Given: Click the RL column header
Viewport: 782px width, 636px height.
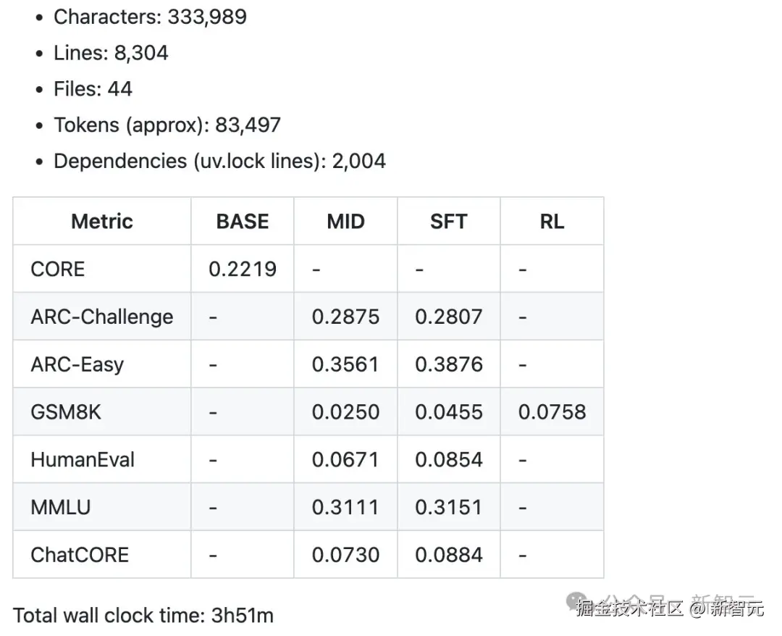Looking at the screenshot, I should click(552, 222).
